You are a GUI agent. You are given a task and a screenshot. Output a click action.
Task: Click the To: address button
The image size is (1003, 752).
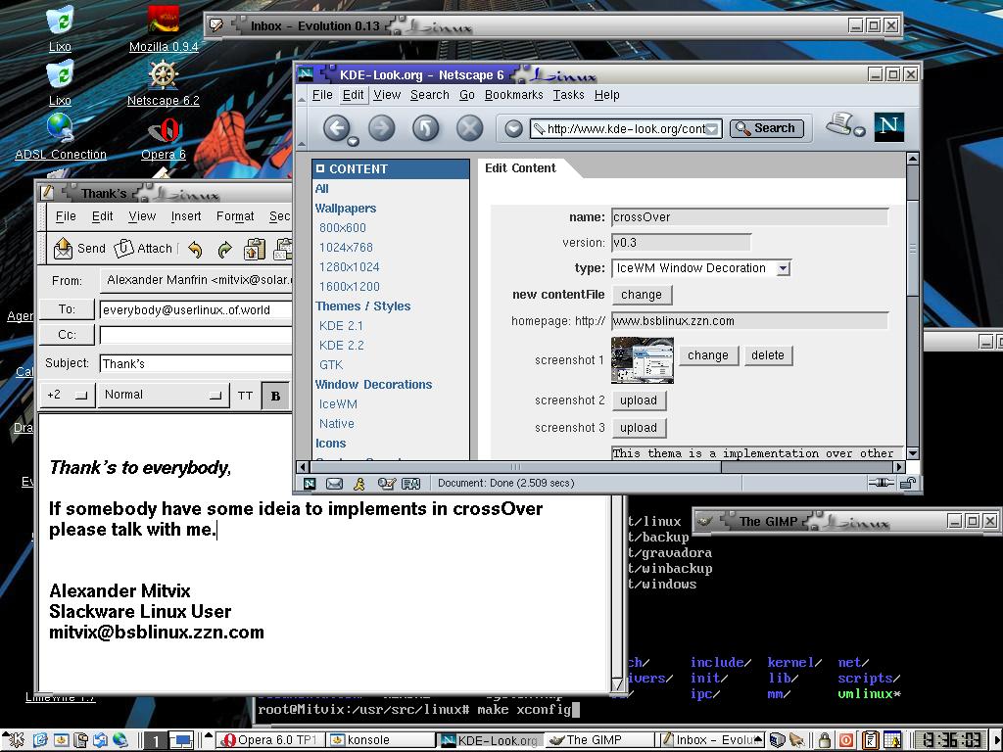pyautogui.click(x=68, y=309)
